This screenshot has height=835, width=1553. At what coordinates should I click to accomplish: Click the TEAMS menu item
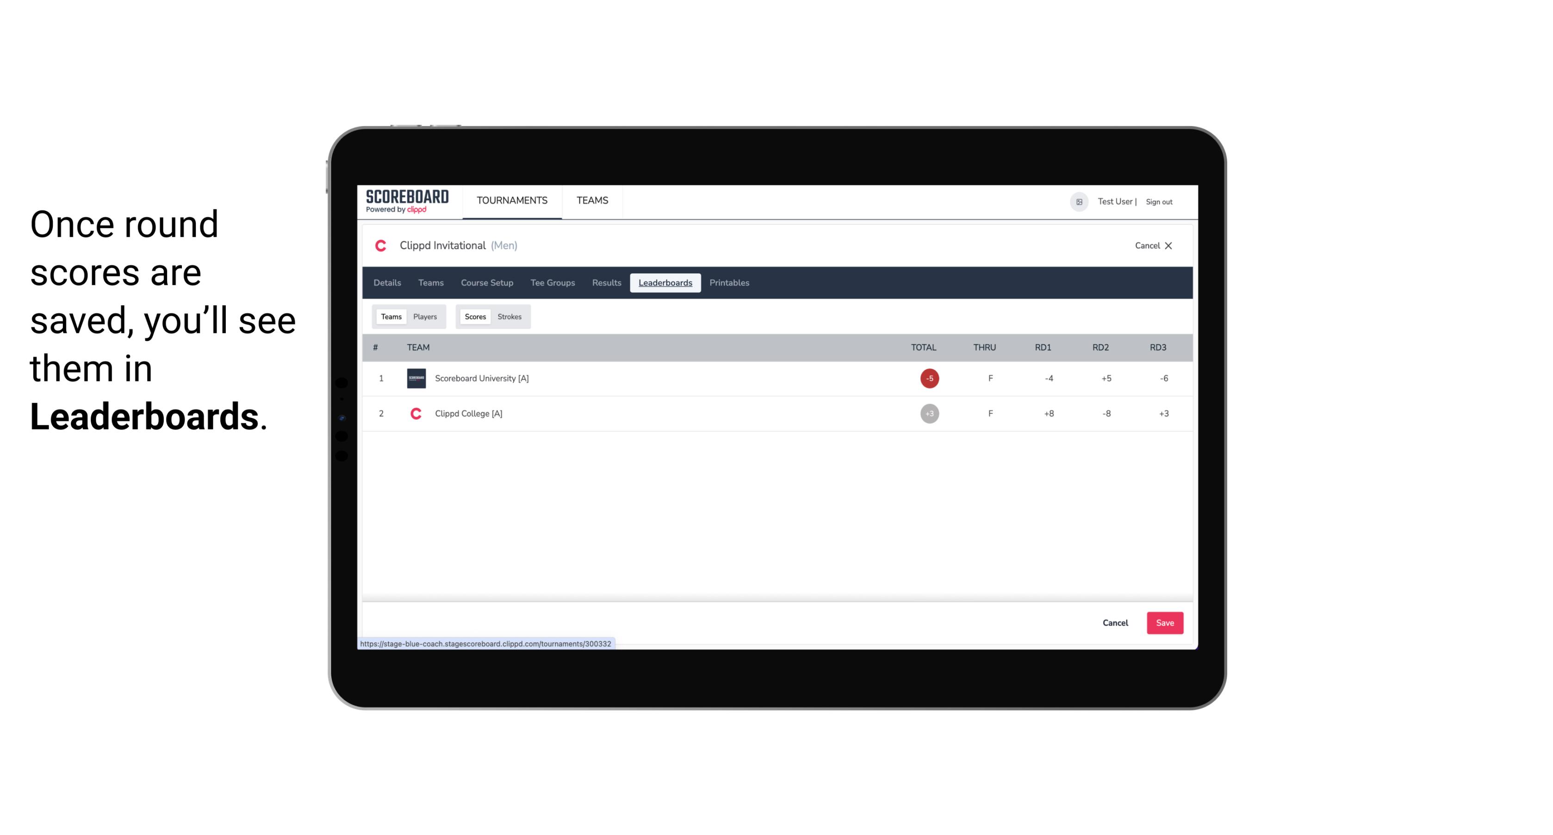[592, 201]
